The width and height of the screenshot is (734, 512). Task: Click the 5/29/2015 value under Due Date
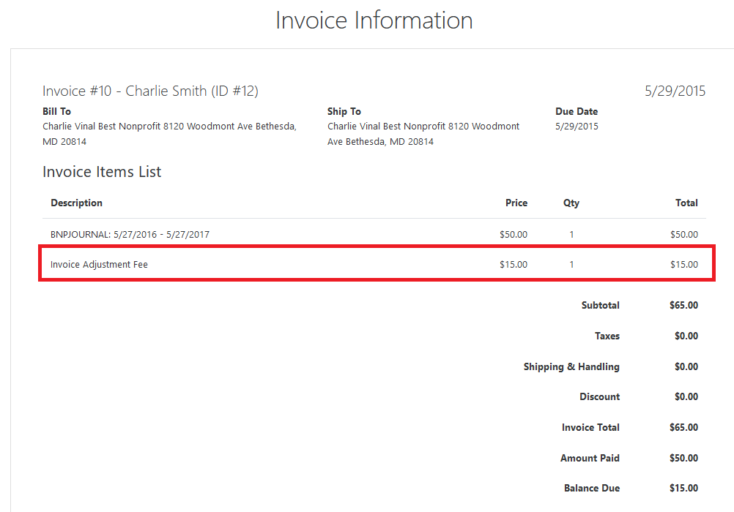point(577,127)
